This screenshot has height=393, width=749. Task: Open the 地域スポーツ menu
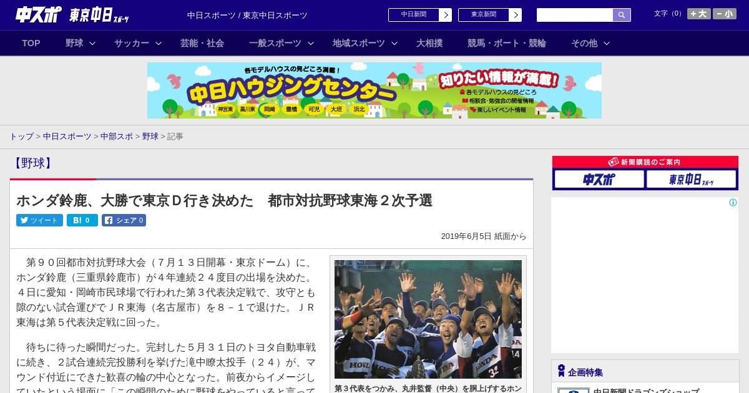359,43
